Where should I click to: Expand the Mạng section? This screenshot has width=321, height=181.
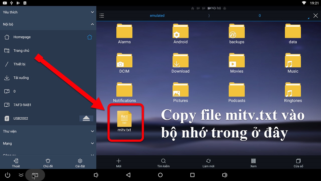tap(92, 143)
